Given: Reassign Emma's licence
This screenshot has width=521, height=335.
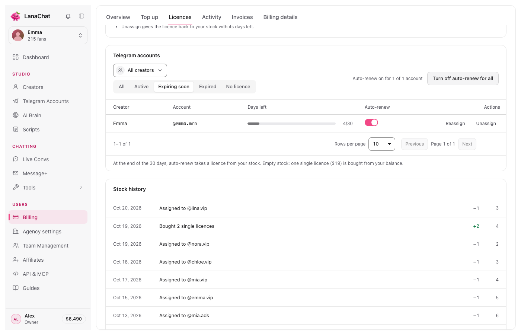Looking at the screenshot, I should point(455,124).
